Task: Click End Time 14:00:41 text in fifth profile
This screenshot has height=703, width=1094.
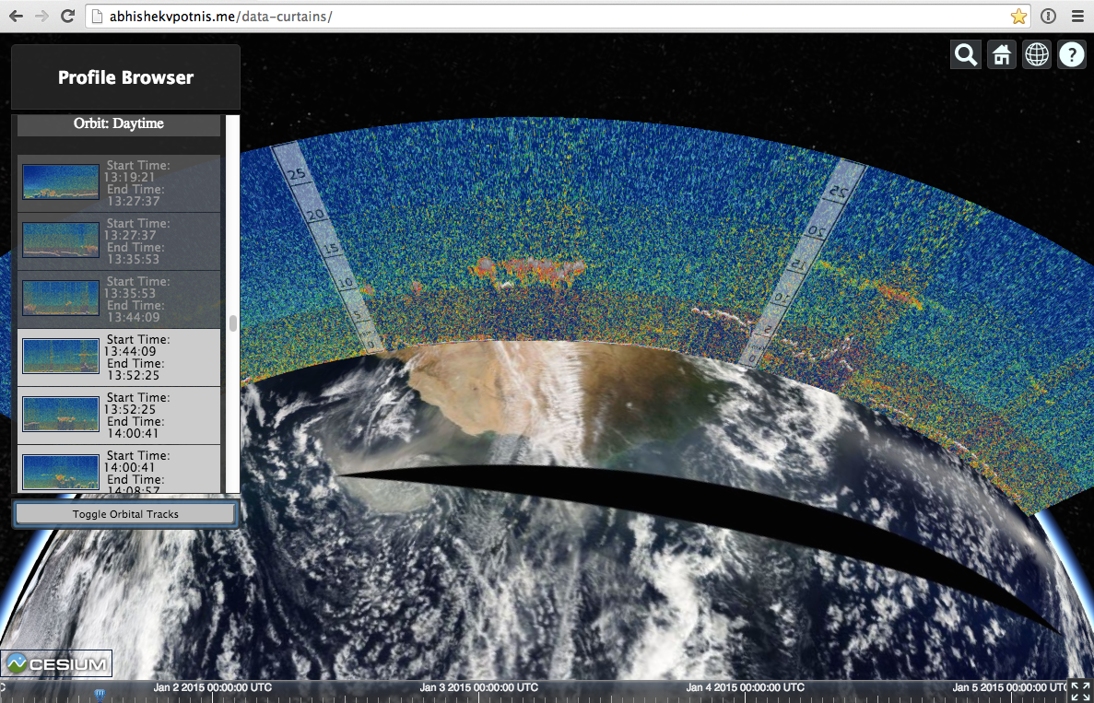Action: 134,428
